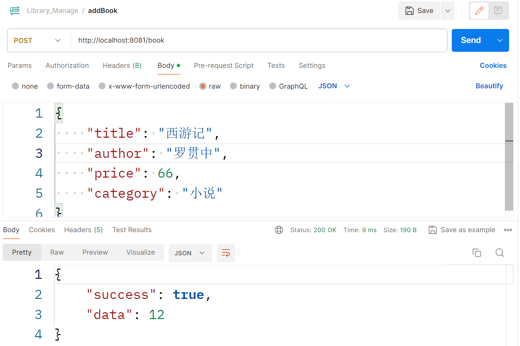Select the raw body type
The height and width of the screenshot is (346, 520).
pos(210,86)
